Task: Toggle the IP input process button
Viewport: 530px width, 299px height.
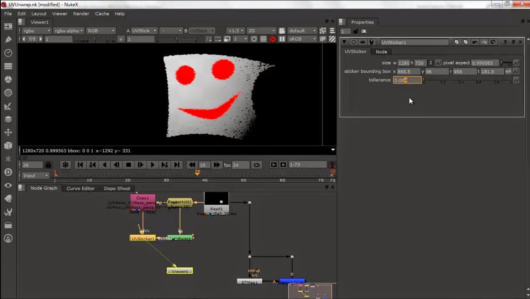Action: coord(323,39)
